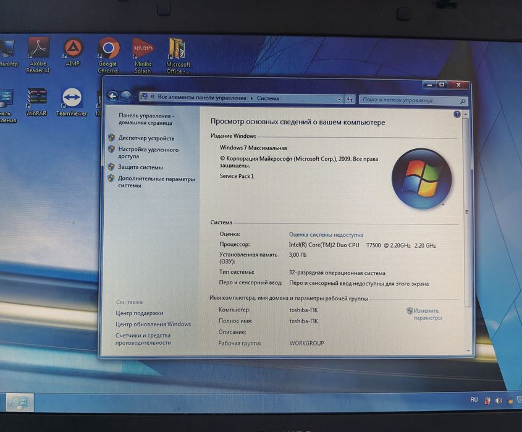The width and height of the screenshot is (522, 432).
Task: Click 'Windows 7 Максимальная' text
Action: 253,148
